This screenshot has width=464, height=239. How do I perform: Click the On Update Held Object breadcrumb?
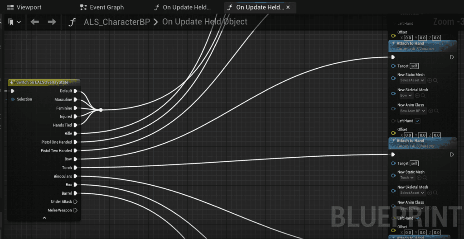pos(205,22)
